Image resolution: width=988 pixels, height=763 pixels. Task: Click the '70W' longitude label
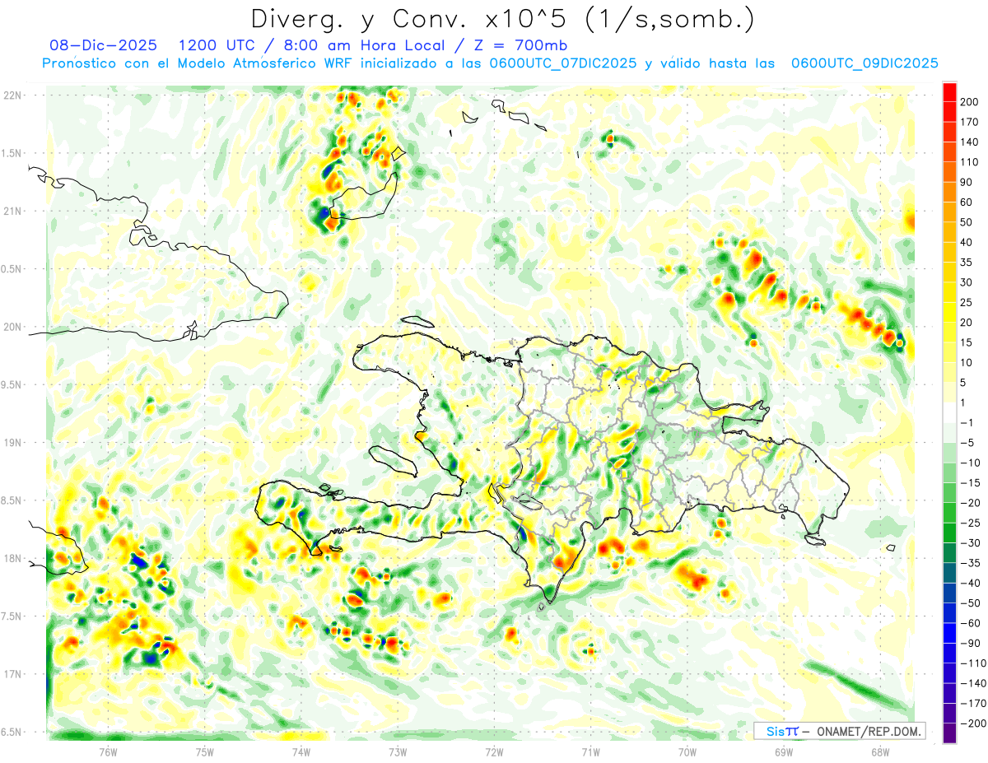687,751
